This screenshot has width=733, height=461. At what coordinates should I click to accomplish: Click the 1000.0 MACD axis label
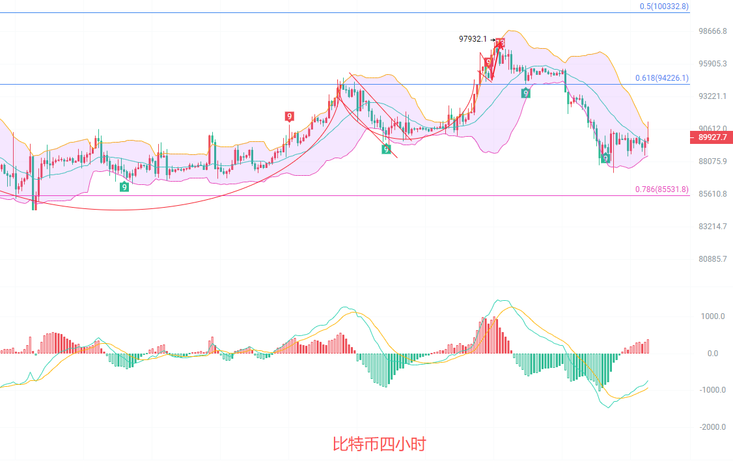(x=713, y=316)
